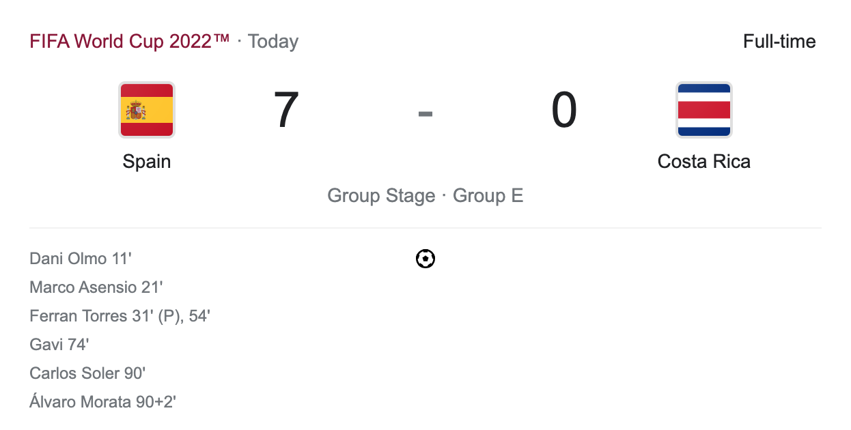Select Gavi 74' goal entry
This screenshot has height=430, width=851.
(59, 345)
